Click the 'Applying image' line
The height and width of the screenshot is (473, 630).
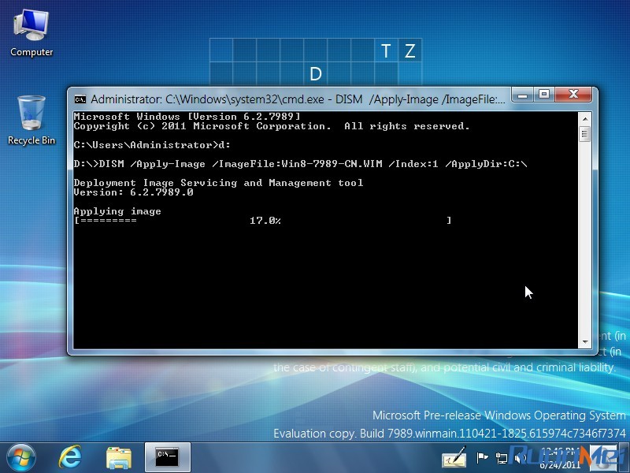[117, 211]
